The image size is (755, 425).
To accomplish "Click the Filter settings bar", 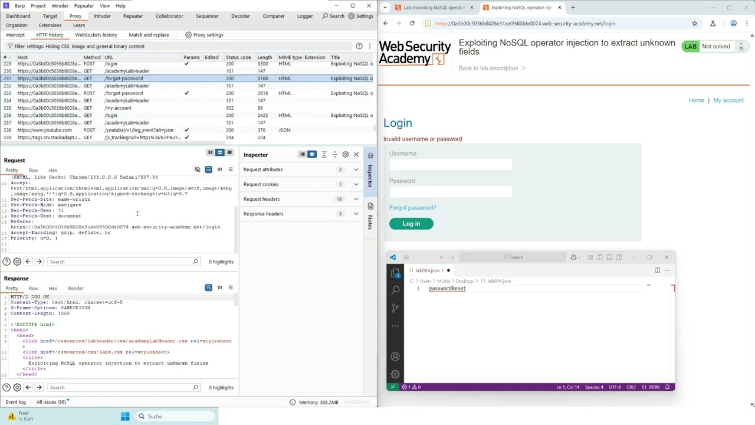I will [177, 46].
